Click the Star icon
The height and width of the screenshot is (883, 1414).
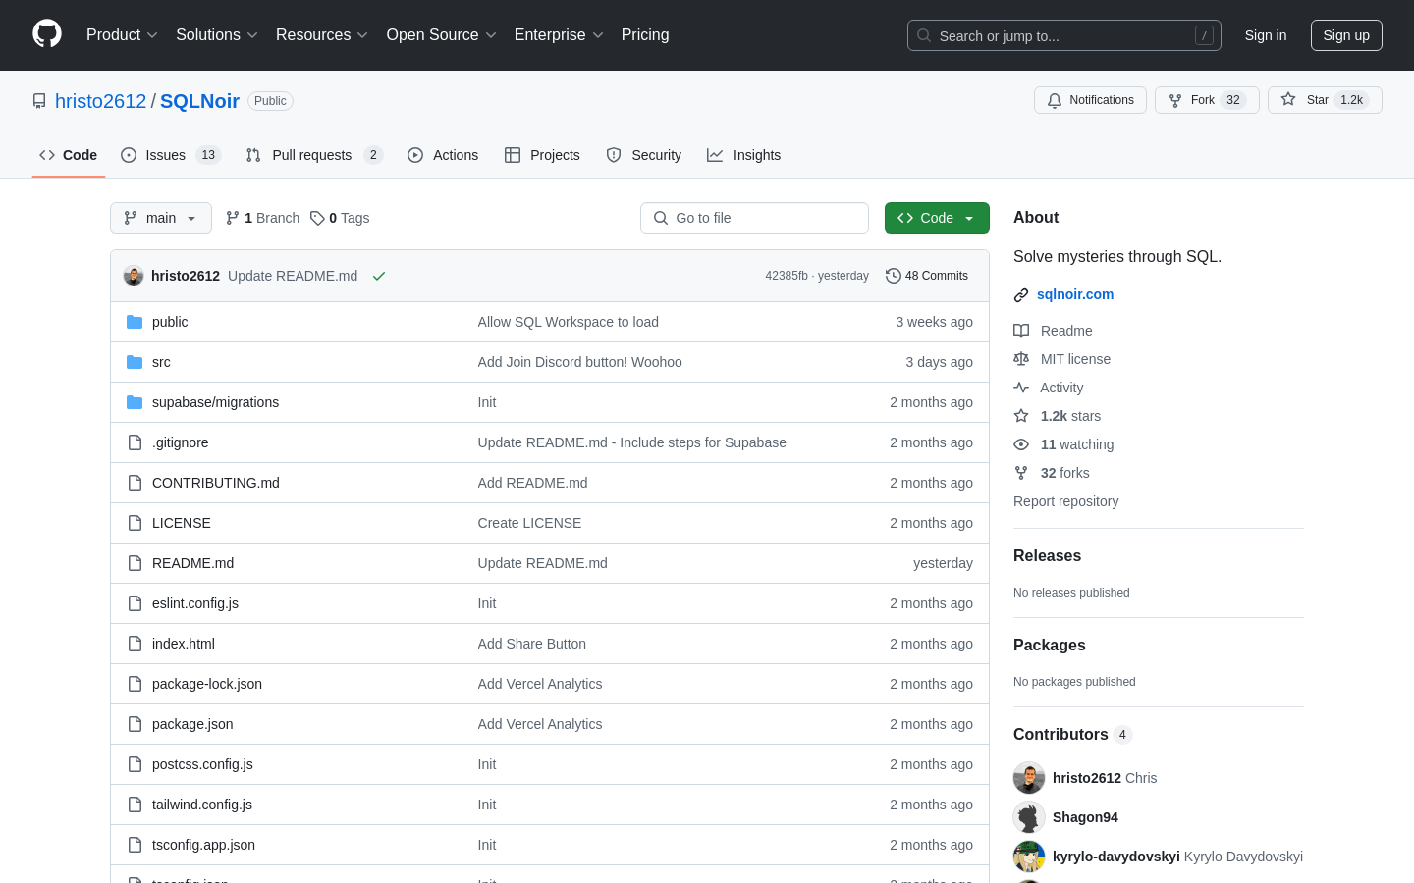point(1288,99)
